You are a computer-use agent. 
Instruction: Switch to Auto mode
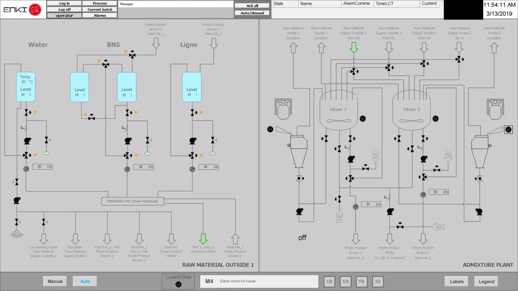[85, 281]
